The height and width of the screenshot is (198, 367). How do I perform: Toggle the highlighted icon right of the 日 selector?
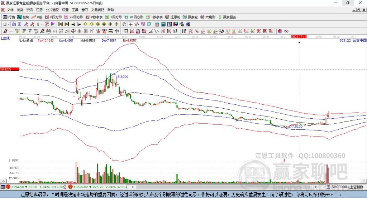click(x=14, y=24)
